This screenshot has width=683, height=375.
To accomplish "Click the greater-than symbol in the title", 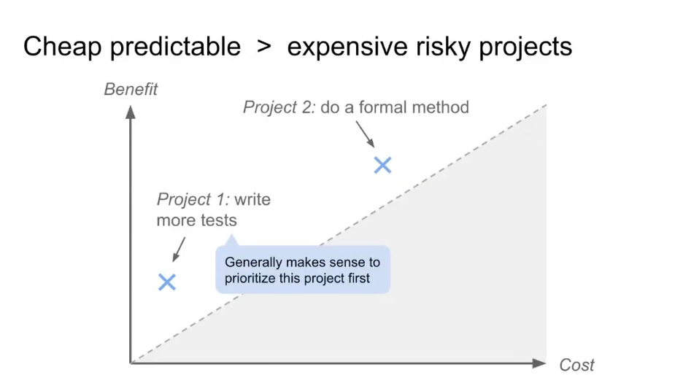I will [x=264, y=46].
